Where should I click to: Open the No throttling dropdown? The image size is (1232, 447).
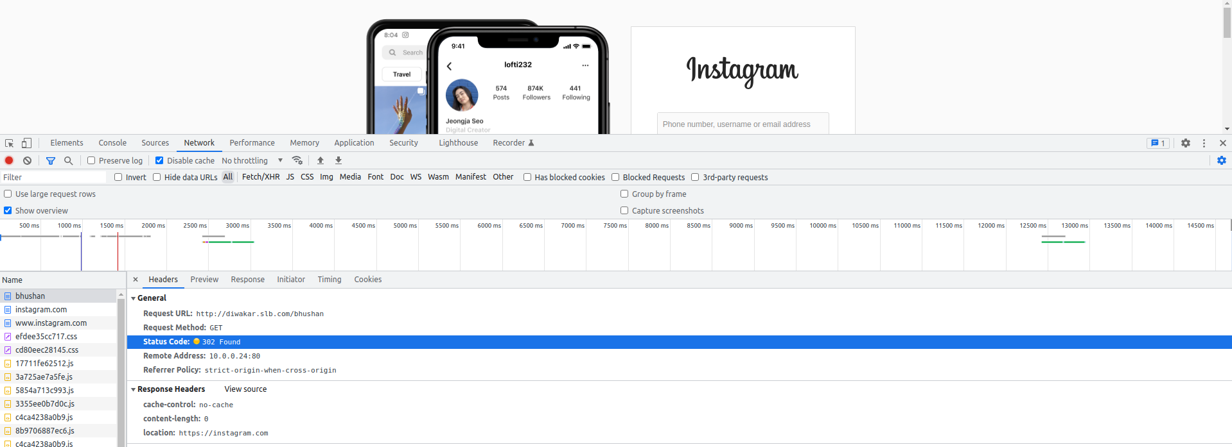tap(252, 160)
